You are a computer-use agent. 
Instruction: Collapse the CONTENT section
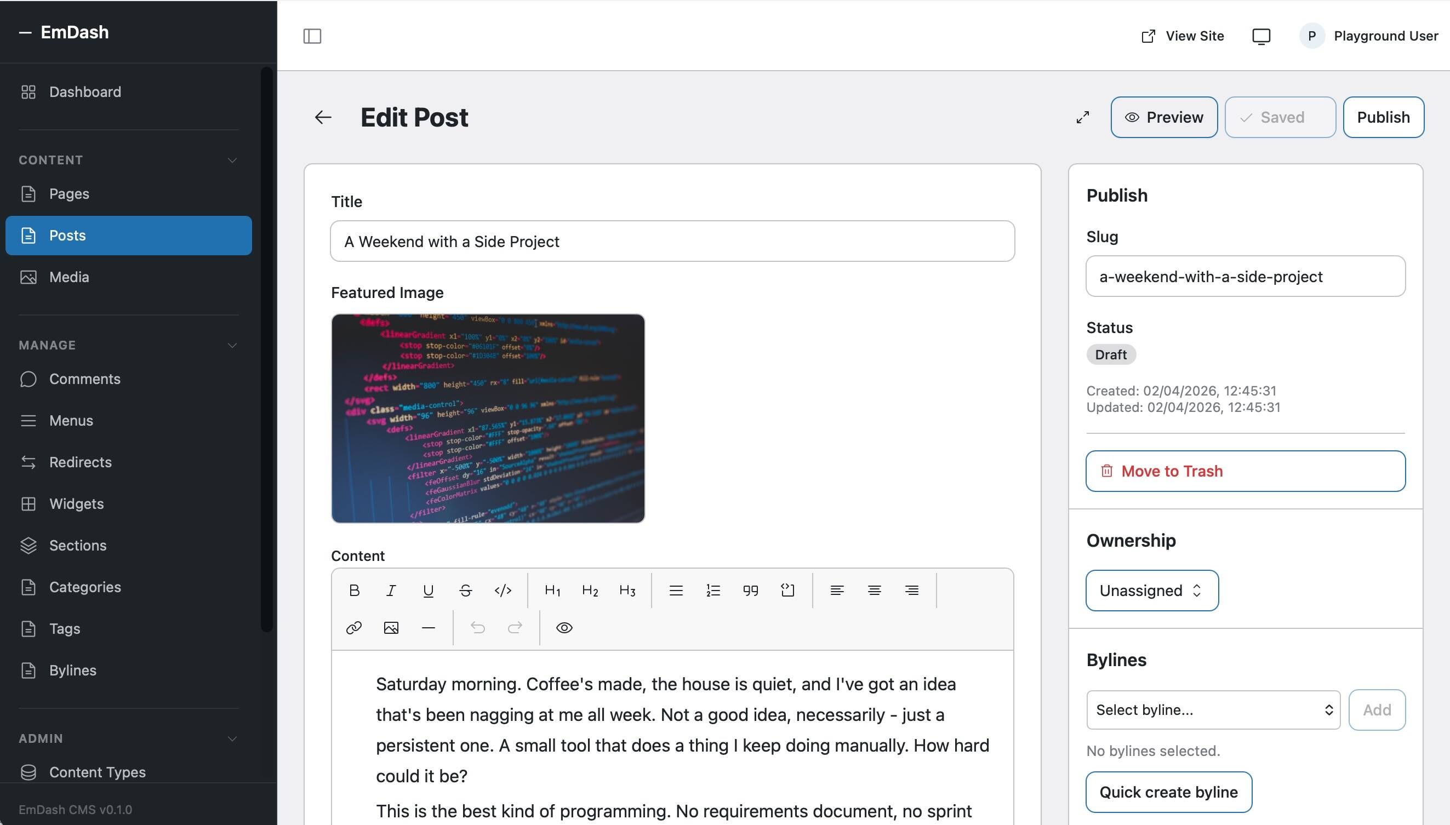click(x=232, y=161)
